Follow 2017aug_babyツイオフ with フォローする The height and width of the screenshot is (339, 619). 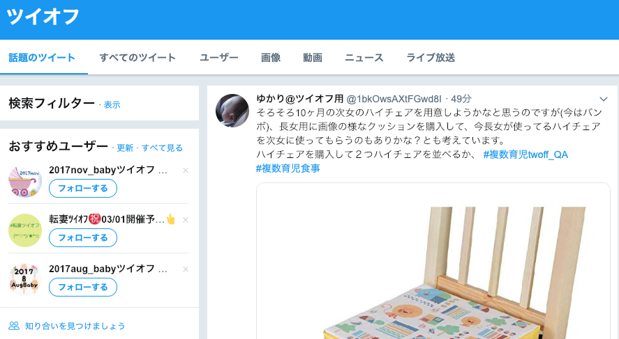click(83, 287)
